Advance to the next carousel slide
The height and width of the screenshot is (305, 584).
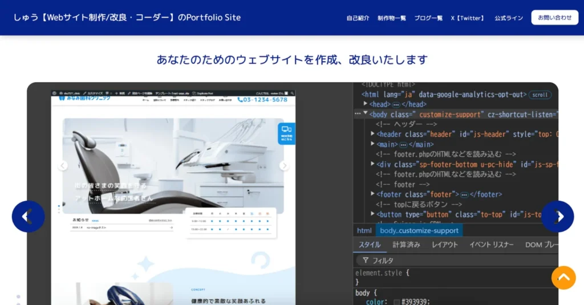558,217
